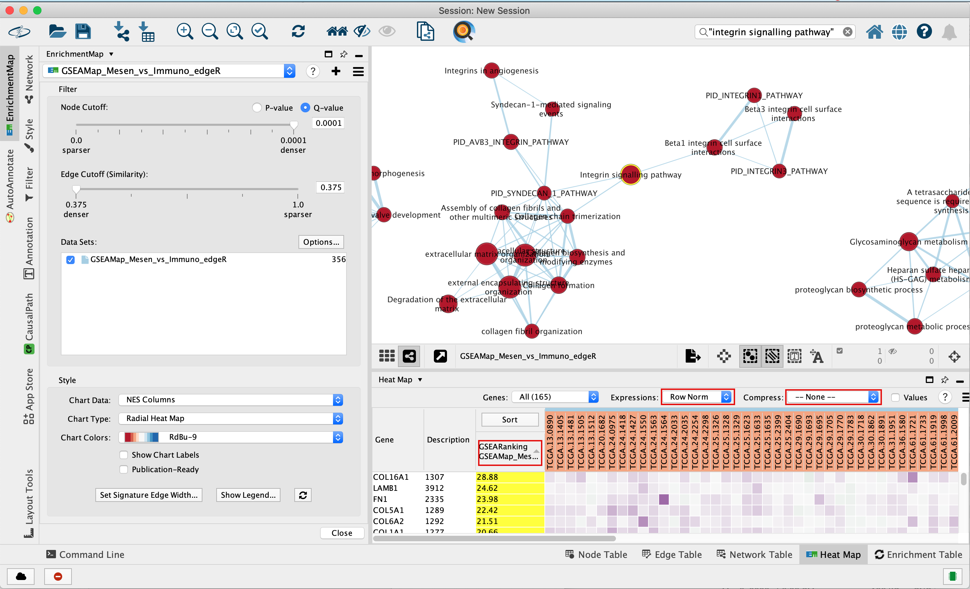Open the Expressions Row Norm dropdown
Viewport: 970px width, 589px height.
click(697, 397)
